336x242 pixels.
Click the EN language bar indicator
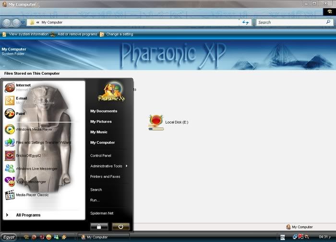(x=283, y=237)
